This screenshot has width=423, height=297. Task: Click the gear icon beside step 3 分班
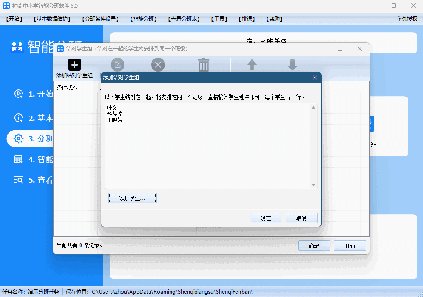(18, 138)
